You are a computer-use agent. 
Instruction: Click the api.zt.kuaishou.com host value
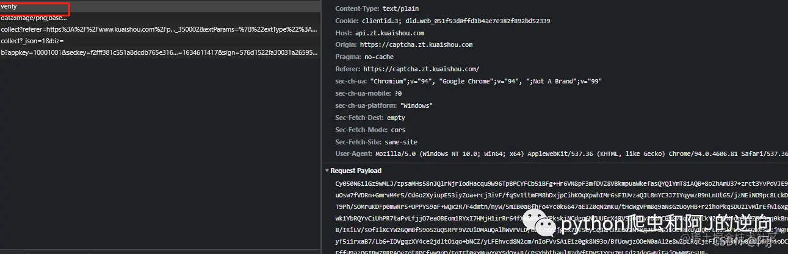pos(389,33)
